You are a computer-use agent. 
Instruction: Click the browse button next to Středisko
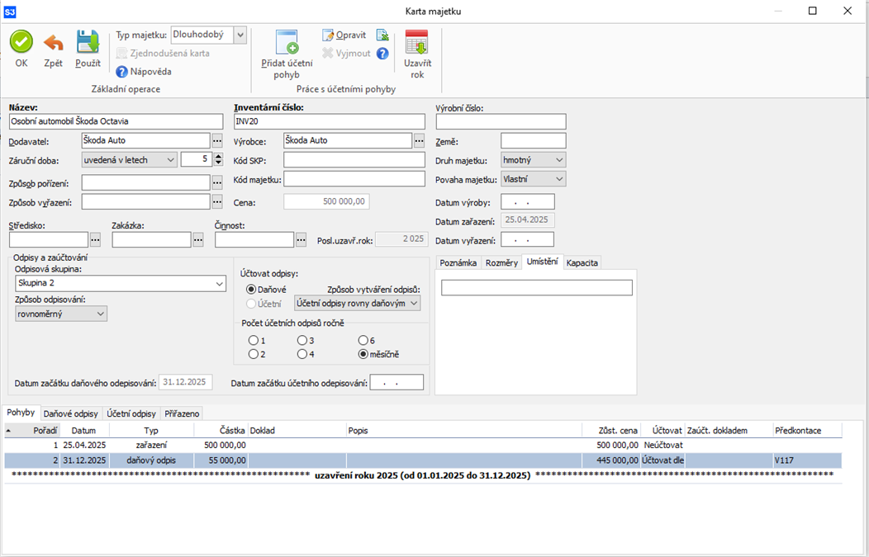95,239
